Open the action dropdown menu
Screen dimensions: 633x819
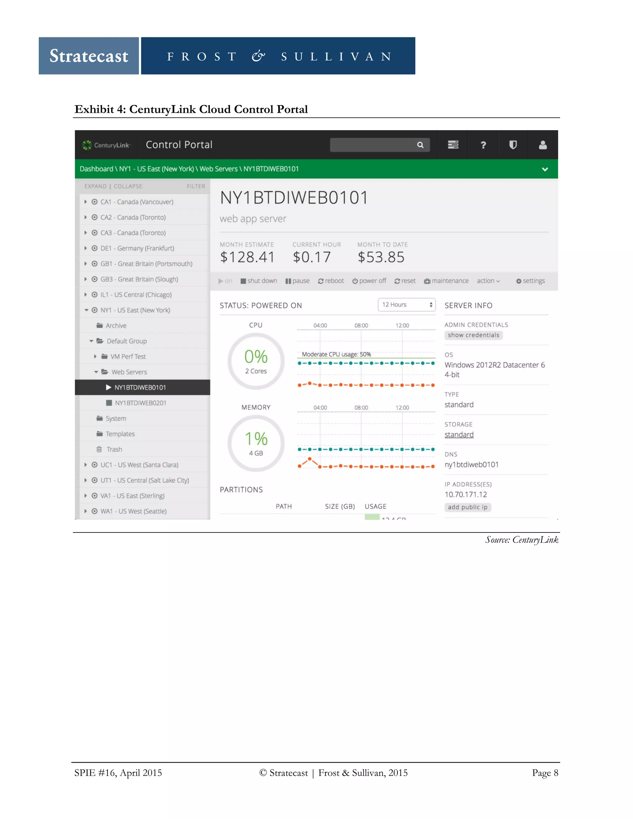coord(488,281)
